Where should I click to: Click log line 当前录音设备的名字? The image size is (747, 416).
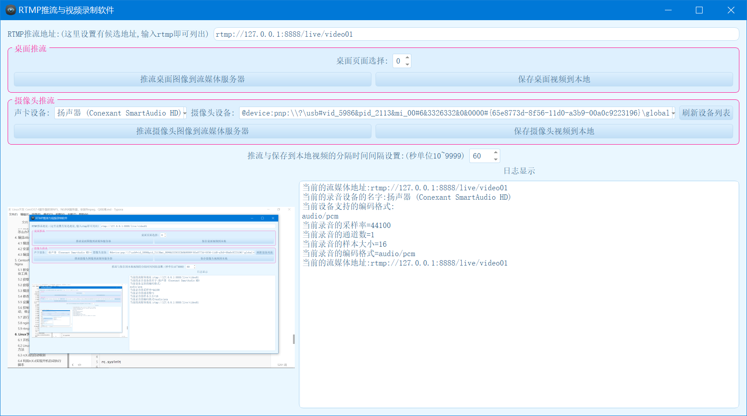click(x=406, y=197)
